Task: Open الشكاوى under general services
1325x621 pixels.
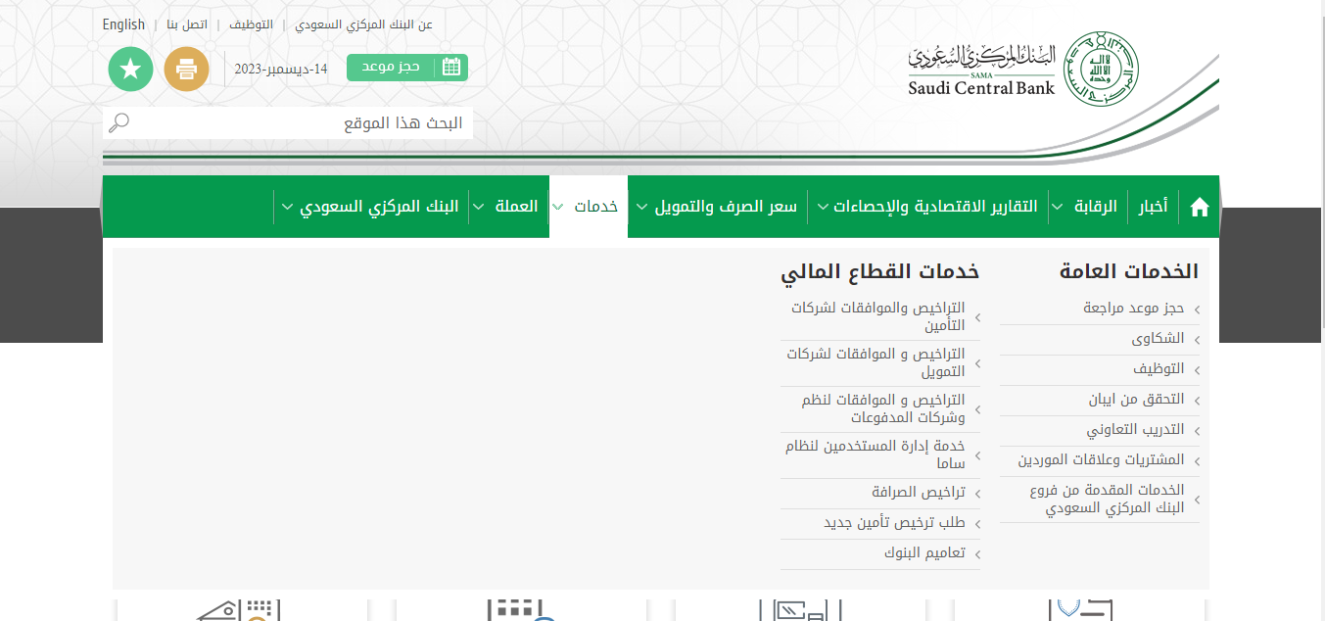Action: coord(1158,339)
